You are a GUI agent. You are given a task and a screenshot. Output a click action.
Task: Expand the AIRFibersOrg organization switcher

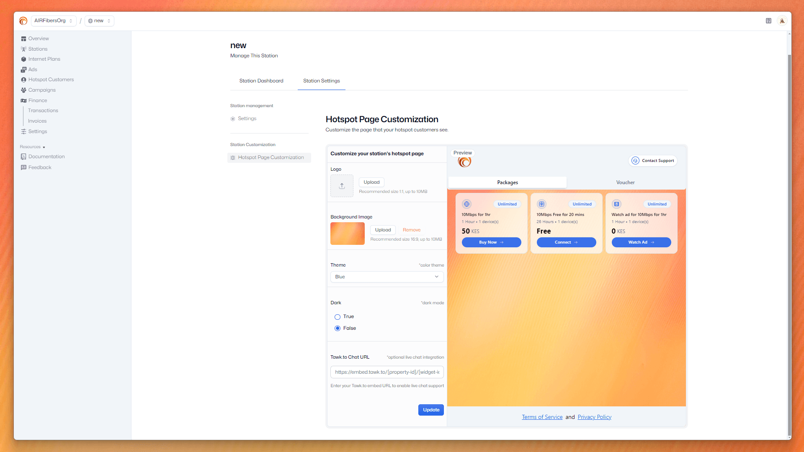[53, 21]
